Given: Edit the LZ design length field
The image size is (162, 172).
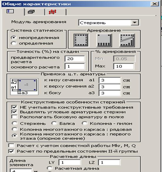Looking at the screenshot, I should click(109, 162).
